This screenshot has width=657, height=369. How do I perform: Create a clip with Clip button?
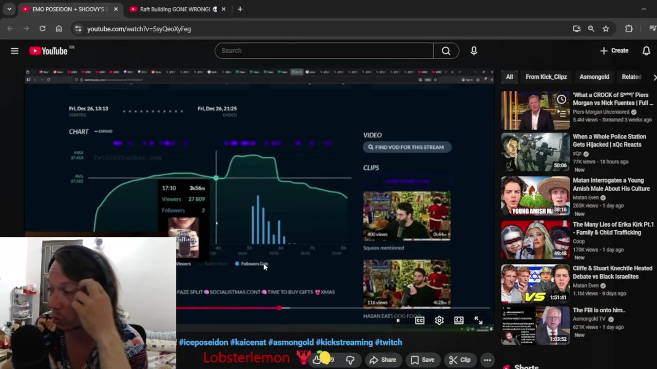click(x=459, y=360)
